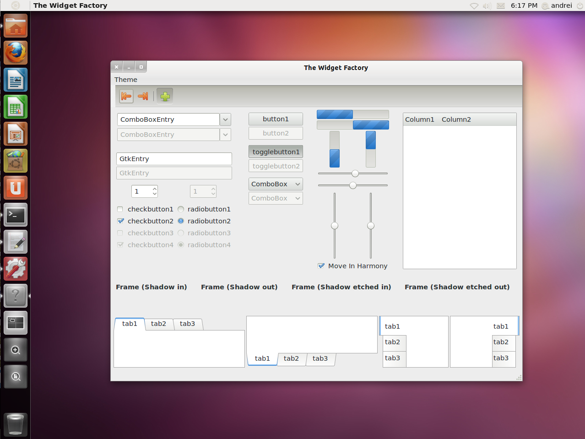
Task: Click the network indicator in top panel
Action: coord(474,6)
